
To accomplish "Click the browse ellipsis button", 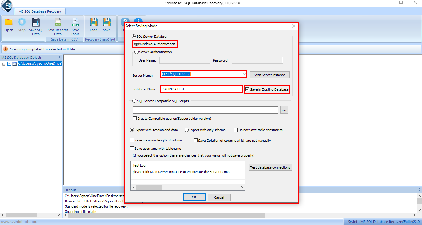I will [x=284, y=110].
